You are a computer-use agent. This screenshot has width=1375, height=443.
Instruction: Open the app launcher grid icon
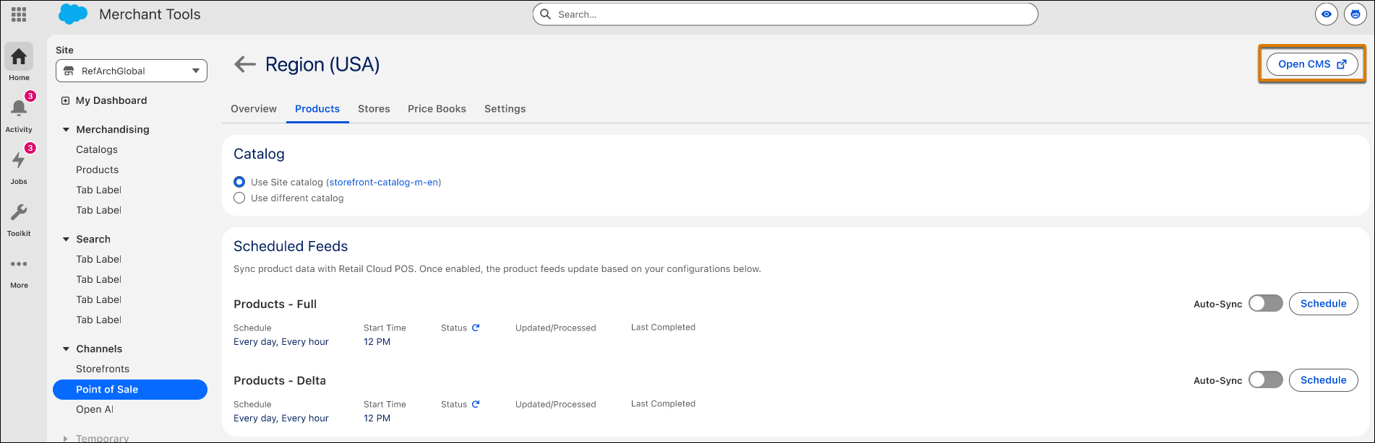click(x=19, y=14)
